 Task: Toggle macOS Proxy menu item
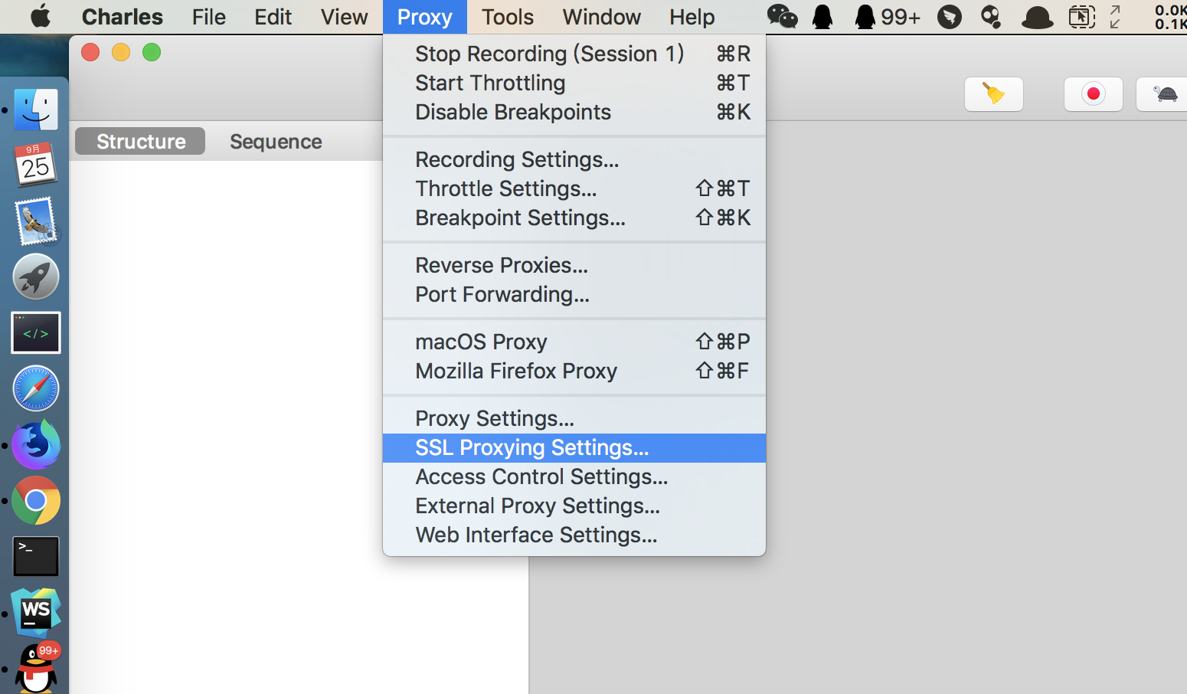pyautogui.click(x=574, y=342)
